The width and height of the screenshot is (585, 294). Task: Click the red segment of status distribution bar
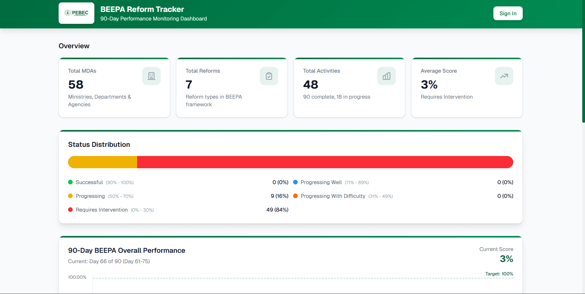[325, 162]
